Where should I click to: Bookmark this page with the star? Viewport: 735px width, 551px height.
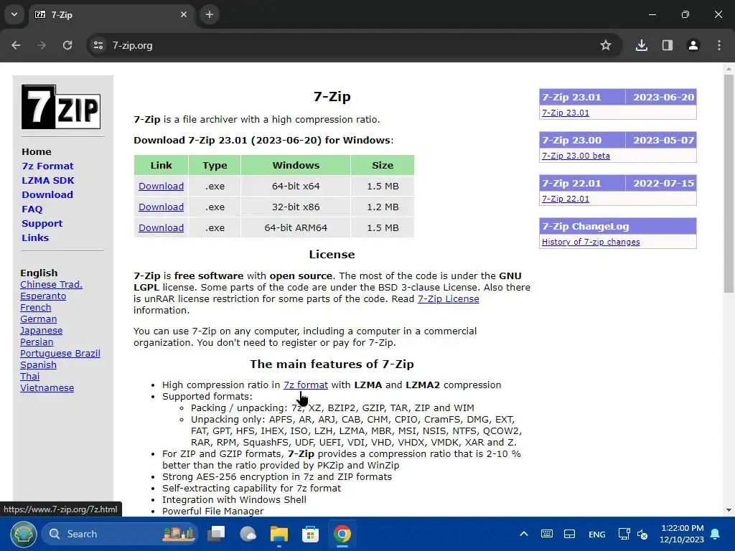click(x=606, y=45)
